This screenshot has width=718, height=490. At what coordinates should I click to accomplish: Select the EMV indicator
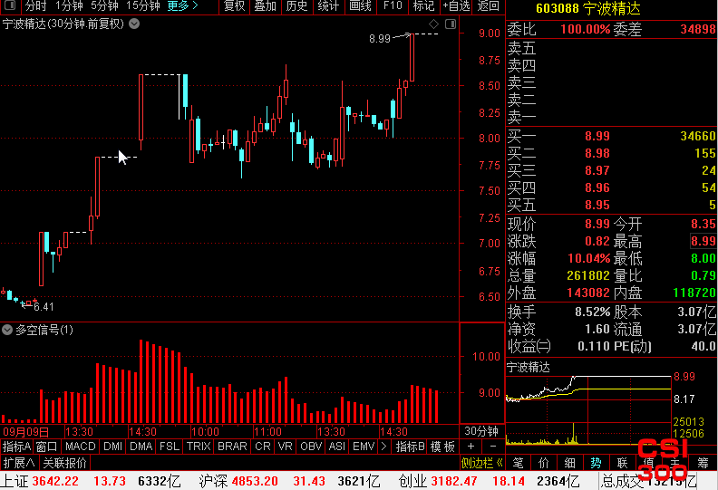tap(364, 447)
